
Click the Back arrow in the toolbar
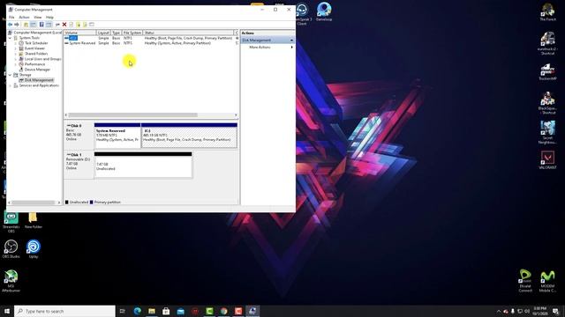10,25
